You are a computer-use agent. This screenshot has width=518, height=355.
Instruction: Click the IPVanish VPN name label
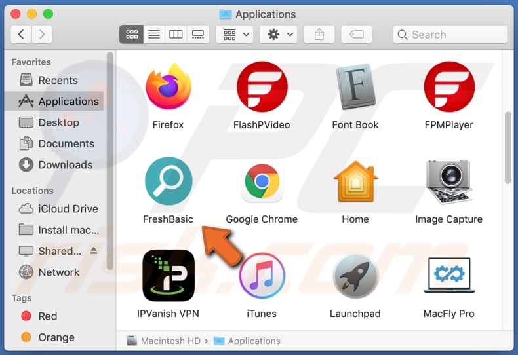168,314
